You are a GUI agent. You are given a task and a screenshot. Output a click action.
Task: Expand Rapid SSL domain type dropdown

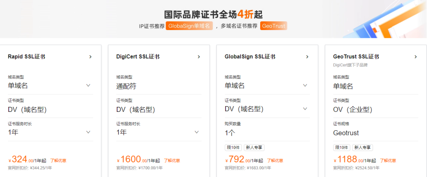click(x=88, y=86)
